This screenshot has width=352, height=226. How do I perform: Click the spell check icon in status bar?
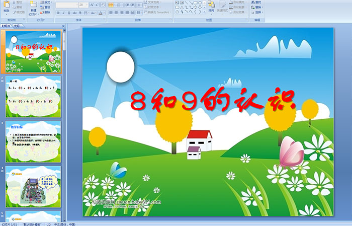[48, 224]
